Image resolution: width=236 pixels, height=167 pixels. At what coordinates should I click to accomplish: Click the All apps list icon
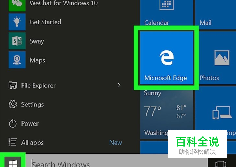(13, 142)
